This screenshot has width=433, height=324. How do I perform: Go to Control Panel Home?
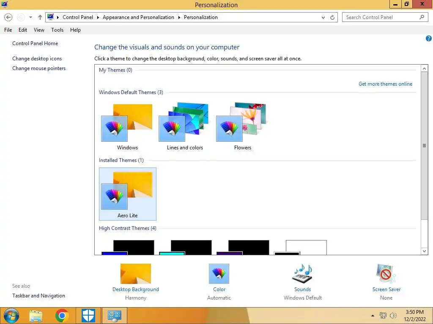click(35, 43)
